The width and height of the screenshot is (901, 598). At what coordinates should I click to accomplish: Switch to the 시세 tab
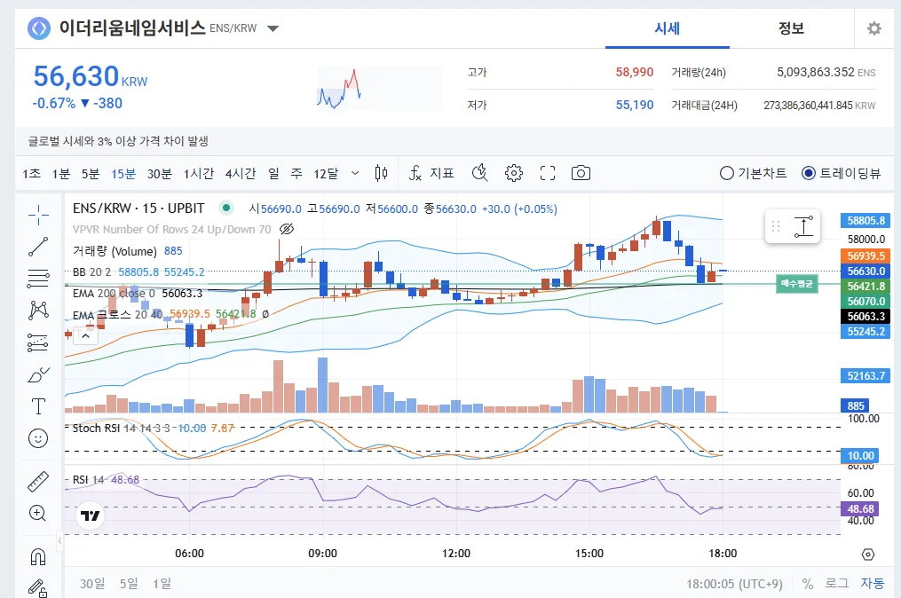[668, 28]
